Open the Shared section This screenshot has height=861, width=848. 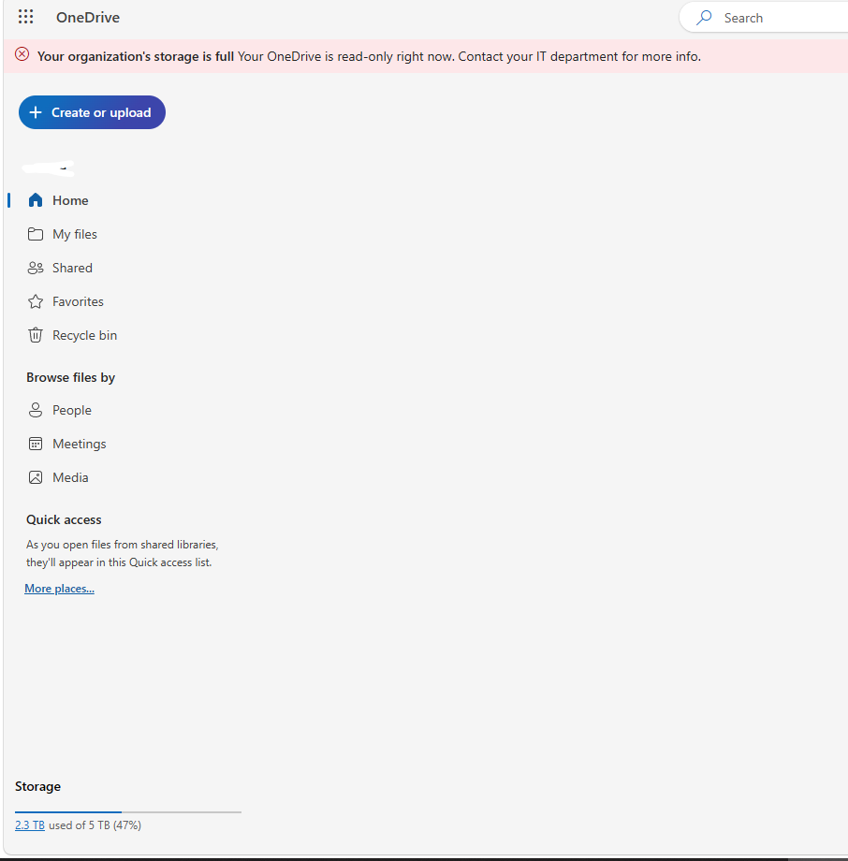click(x=72, y=268)
